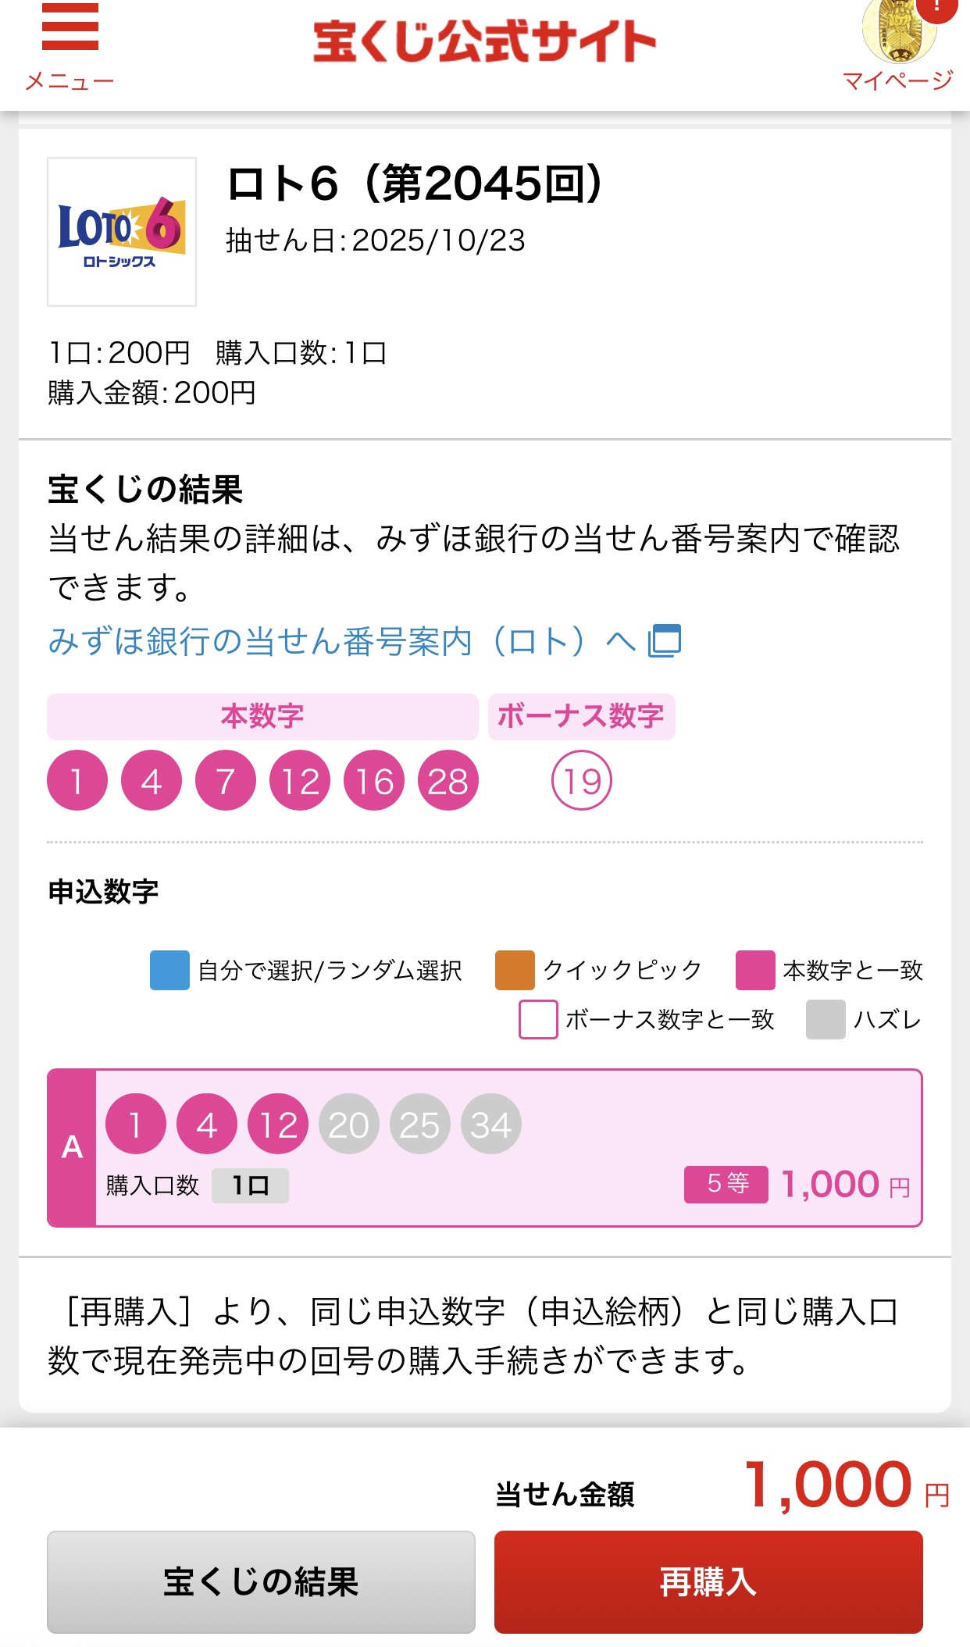This screenshot has height=1647, width=970.
Task: Tap the Loto 6 logo thumbnail
Action: pyautogui.click(x=122, y=232)
